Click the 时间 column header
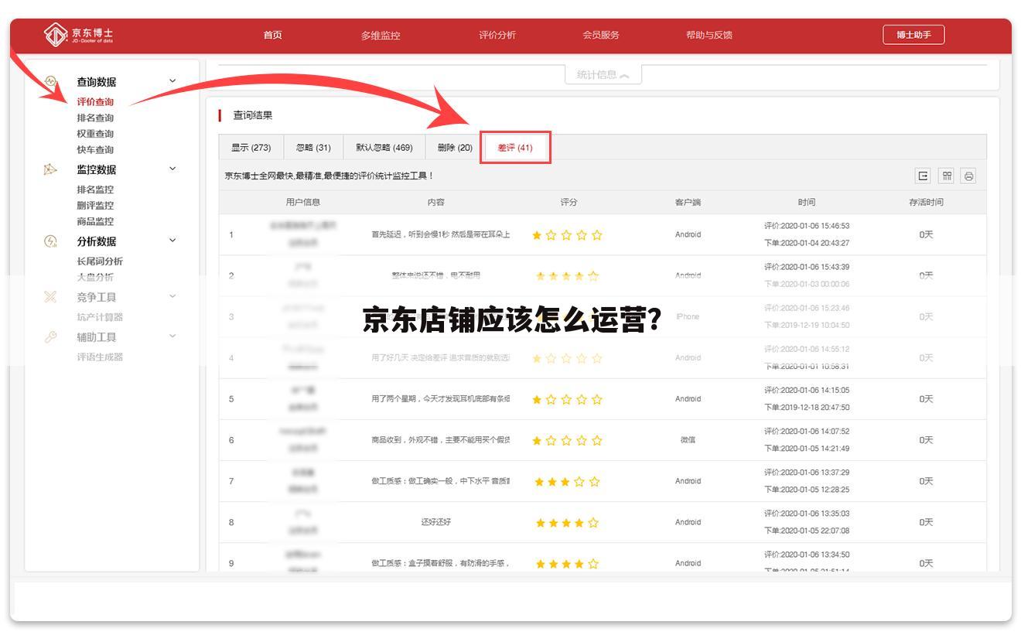The height and width of the screenshot is (642, 1021). [807, 202]
